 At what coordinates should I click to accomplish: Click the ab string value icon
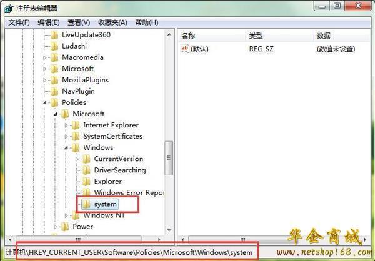click(x=185, y=49)
